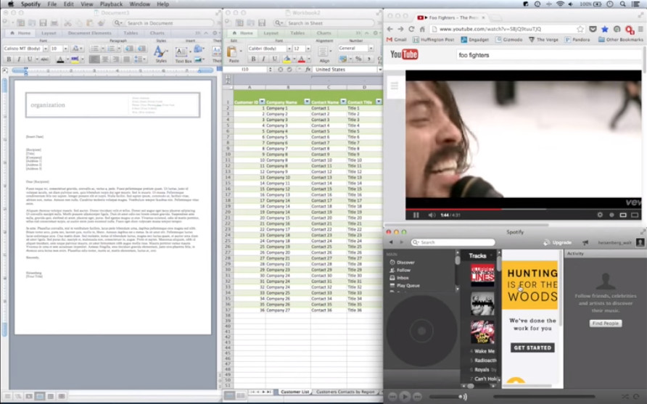
Task: Open the Word highlight color dropdown arrow
Action: pyautogui.click(x=82, y=59)
